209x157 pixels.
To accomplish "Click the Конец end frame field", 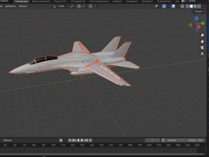I will tap(195, 140).
